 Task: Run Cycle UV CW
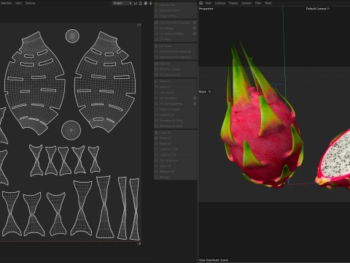175,155
